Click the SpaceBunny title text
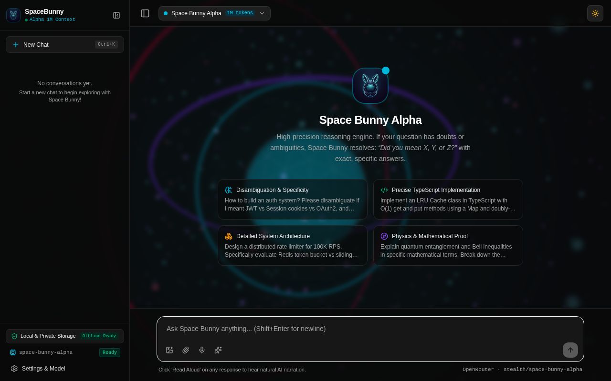The image size is (611, 381). [44, 11]
